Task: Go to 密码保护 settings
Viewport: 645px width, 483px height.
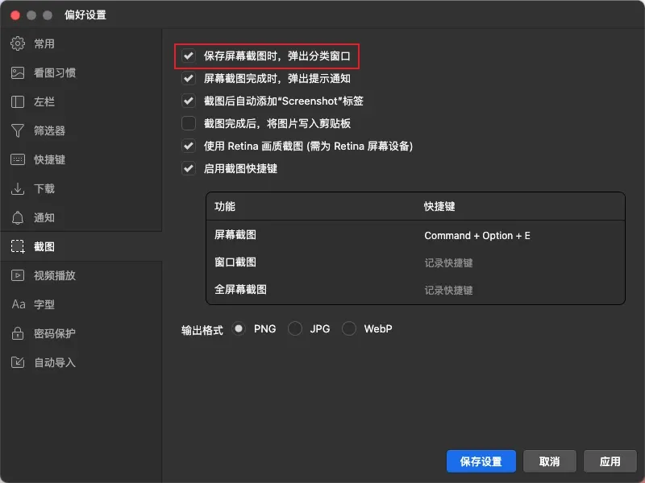Action: click(81, 333)
